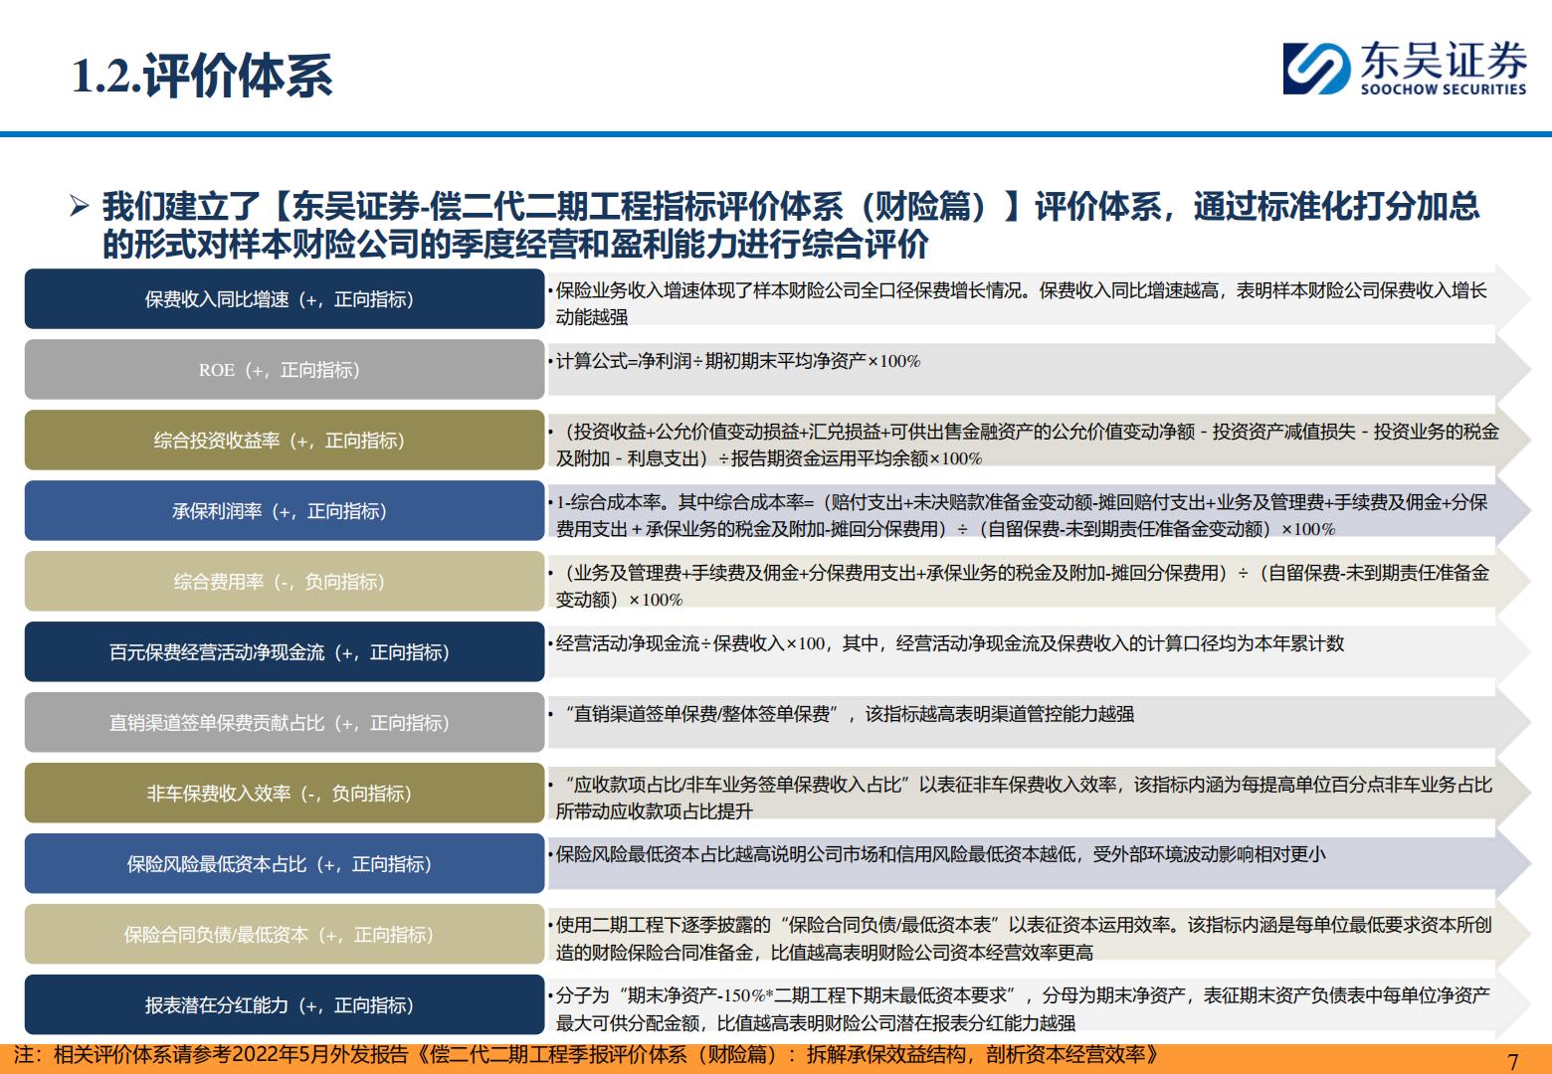Screen dimensions: 1552x1074
Task: Click text starting 分子为"期末净资产-150%
Action: 1023,1009
